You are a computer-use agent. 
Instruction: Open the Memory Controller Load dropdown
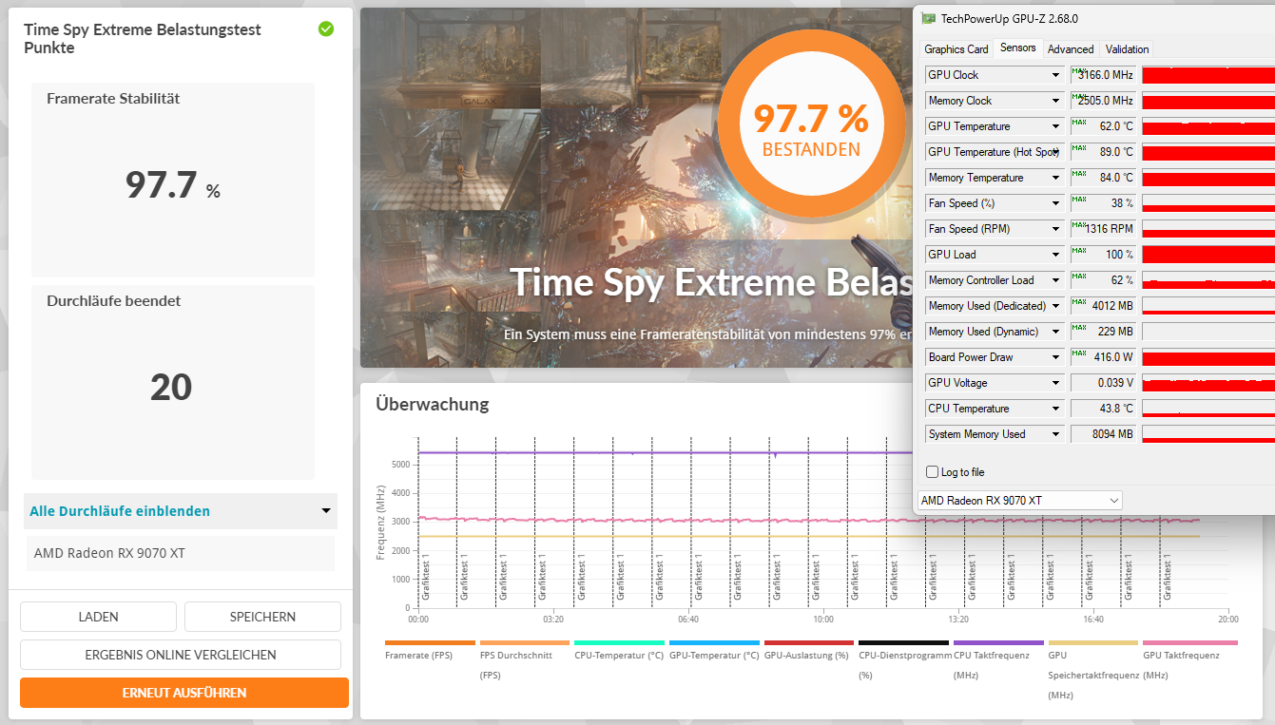click(1054, 280)
